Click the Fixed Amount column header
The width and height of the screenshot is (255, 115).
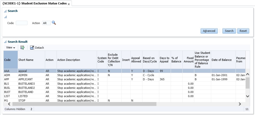pyautogui.click(x=188, y=60)
